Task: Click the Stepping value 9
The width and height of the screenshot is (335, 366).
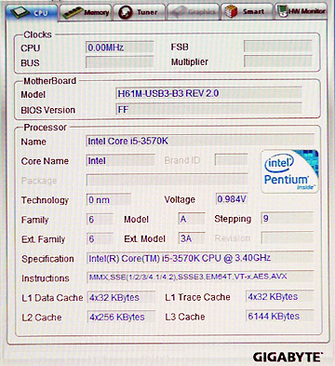Action: tap(288, 218)
